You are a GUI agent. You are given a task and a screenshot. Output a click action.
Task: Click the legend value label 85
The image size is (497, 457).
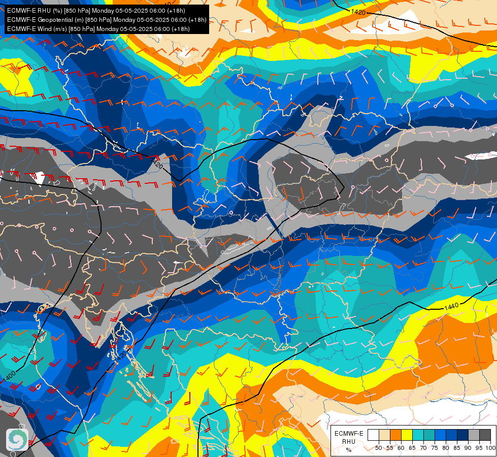[x=457, y=448]
